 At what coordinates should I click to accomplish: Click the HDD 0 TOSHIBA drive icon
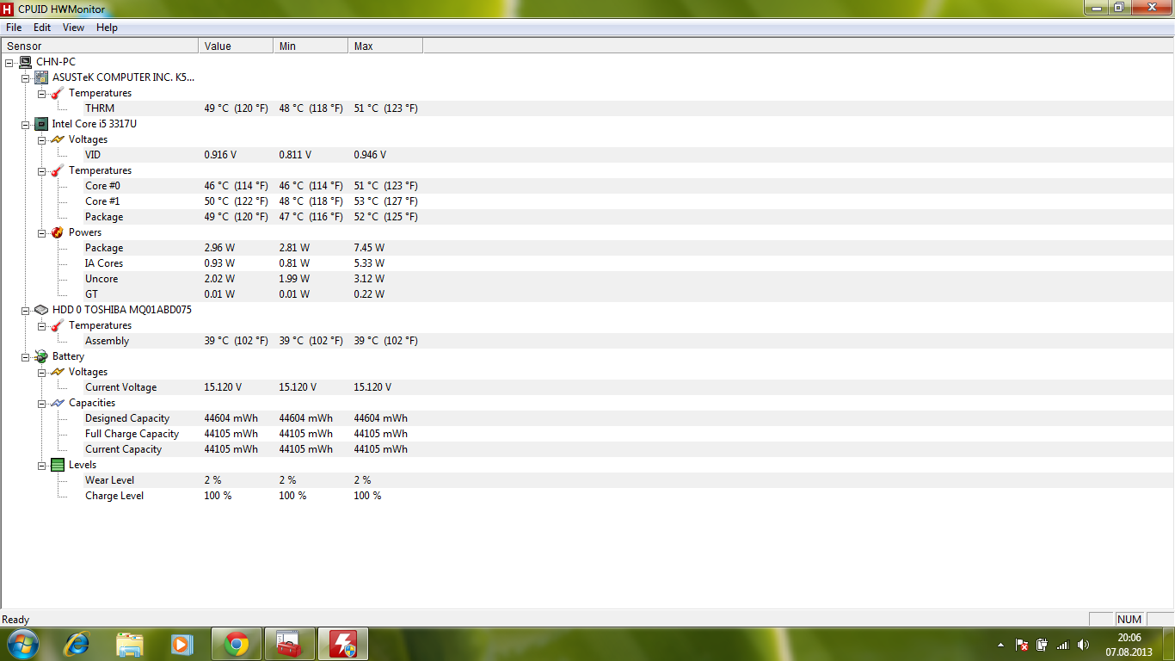[x=41, y=310]
